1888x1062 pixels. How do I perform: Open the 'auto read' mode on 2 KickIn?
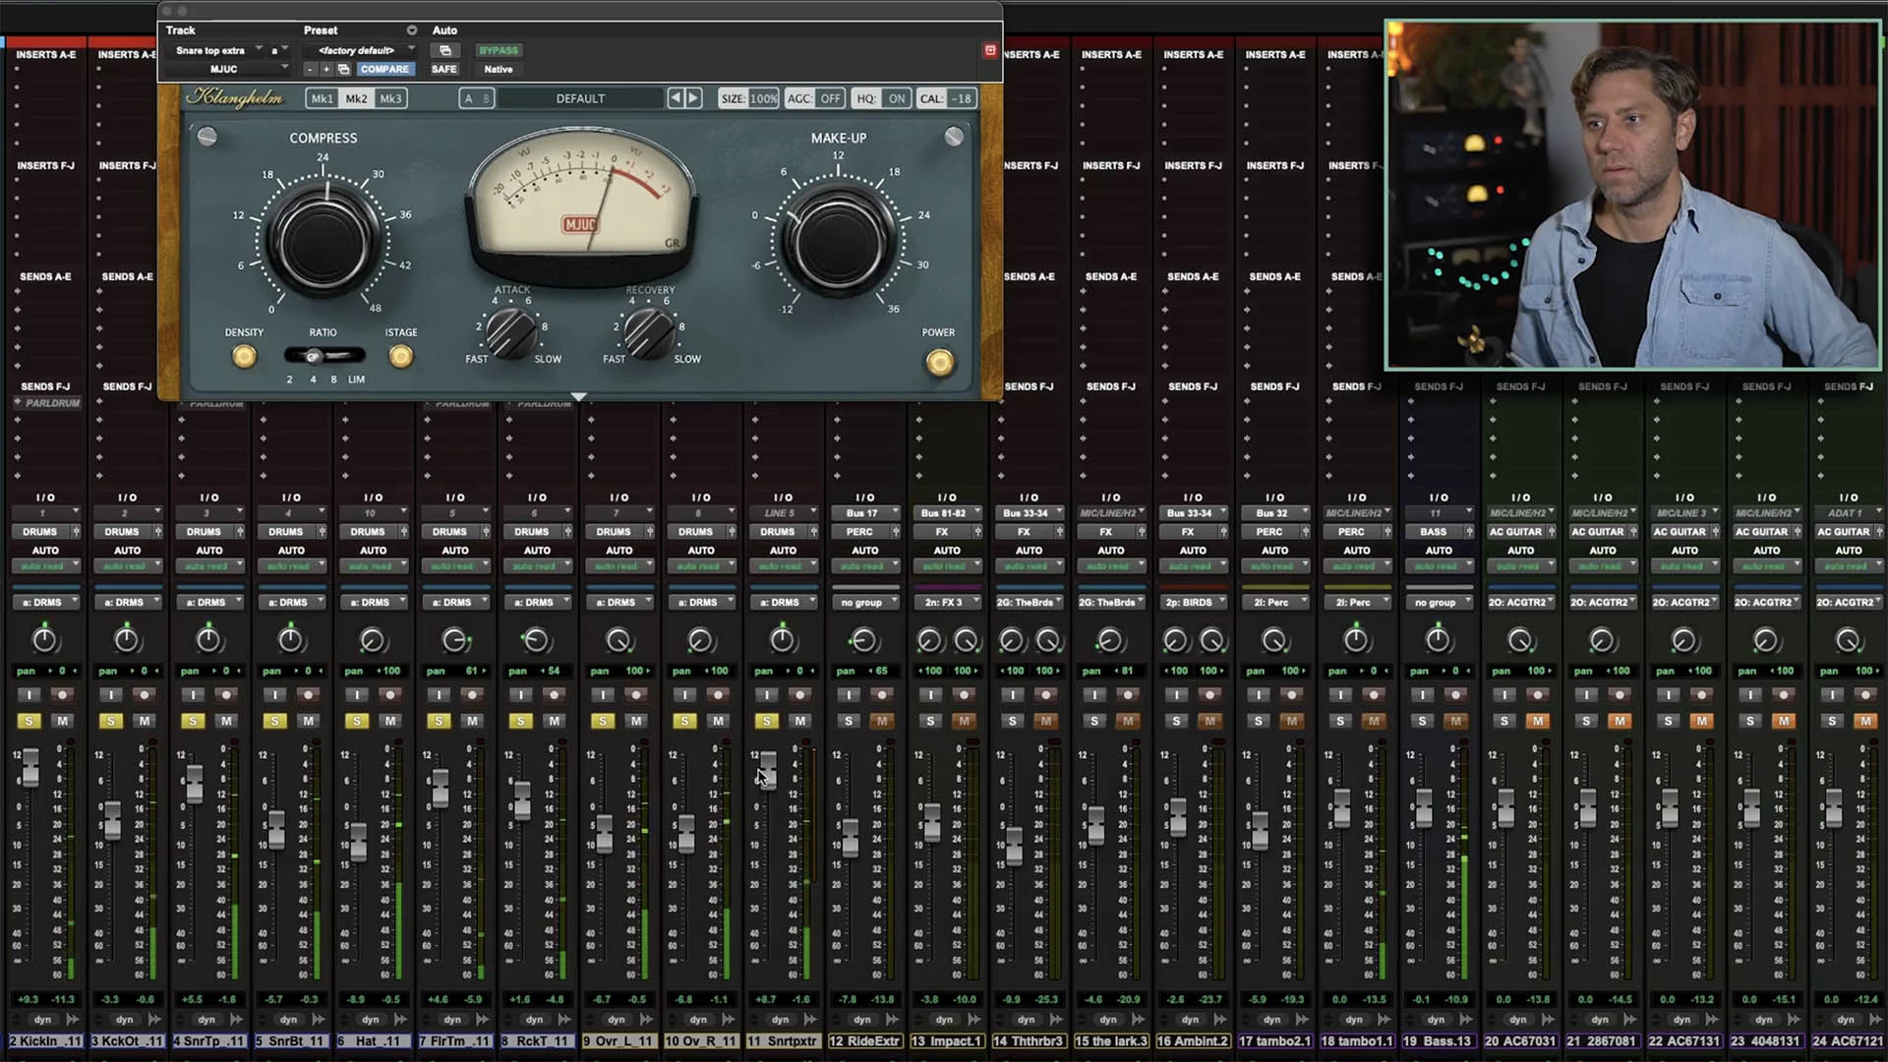[x=45, y=566]
